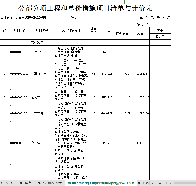Select quantity cell 1256.723
196x186 pixels.
point(106,97)
